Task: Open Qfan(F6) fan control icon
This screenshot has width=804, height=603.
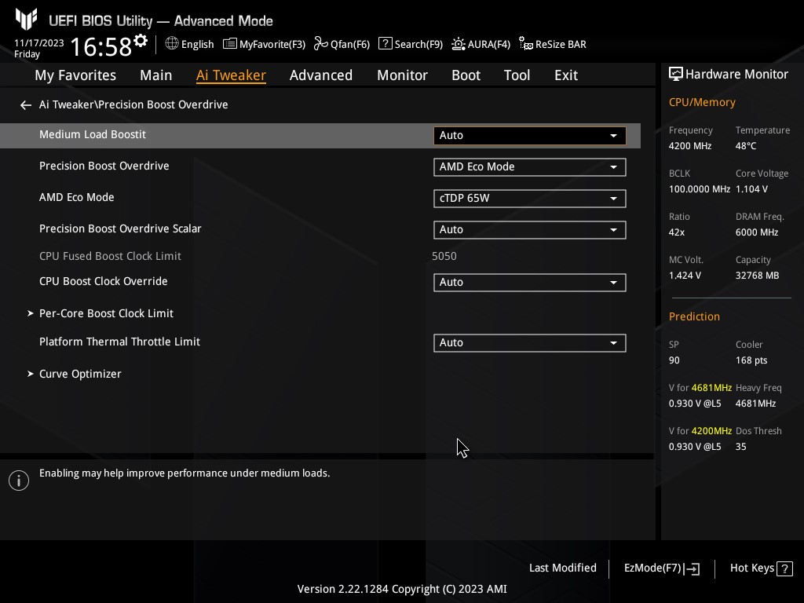Action: 321,44
